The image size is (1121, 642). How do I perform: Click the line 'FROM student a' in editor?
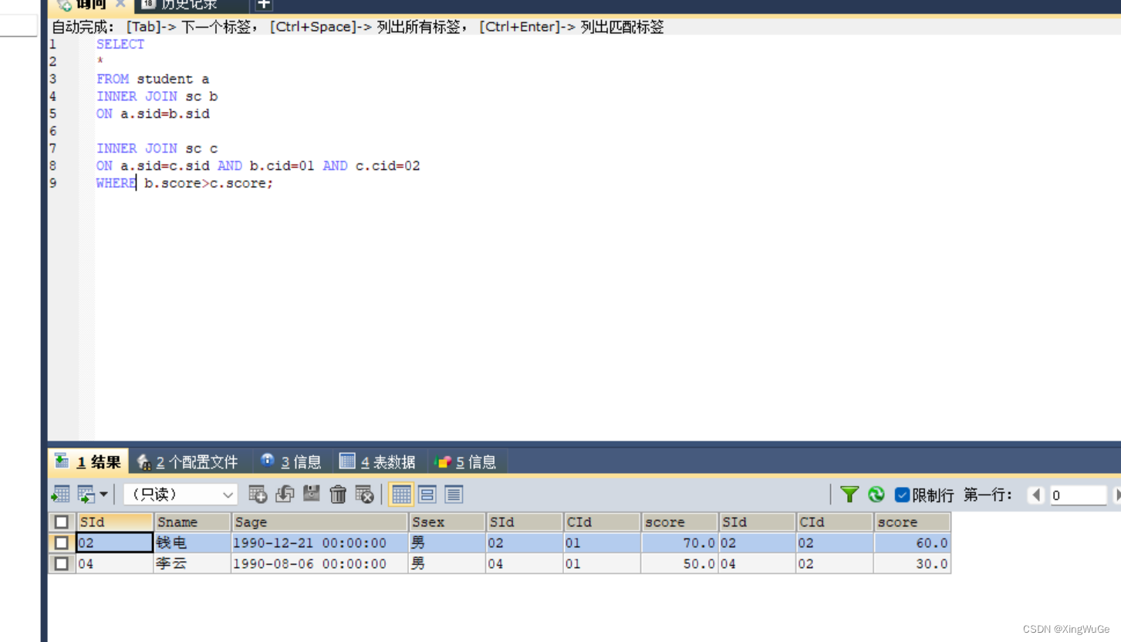click(153, 79)
